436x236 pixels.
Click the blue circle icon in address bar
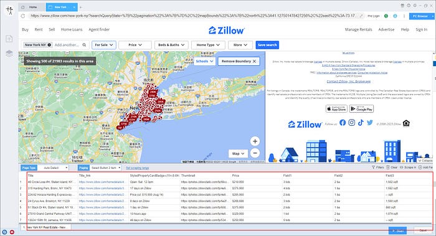(x=395, y=16)
